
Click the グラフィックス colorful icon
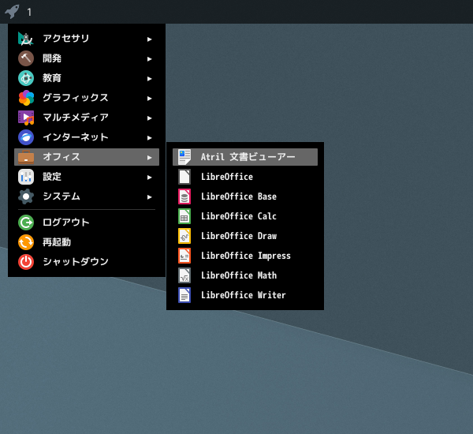coord(26,98)
